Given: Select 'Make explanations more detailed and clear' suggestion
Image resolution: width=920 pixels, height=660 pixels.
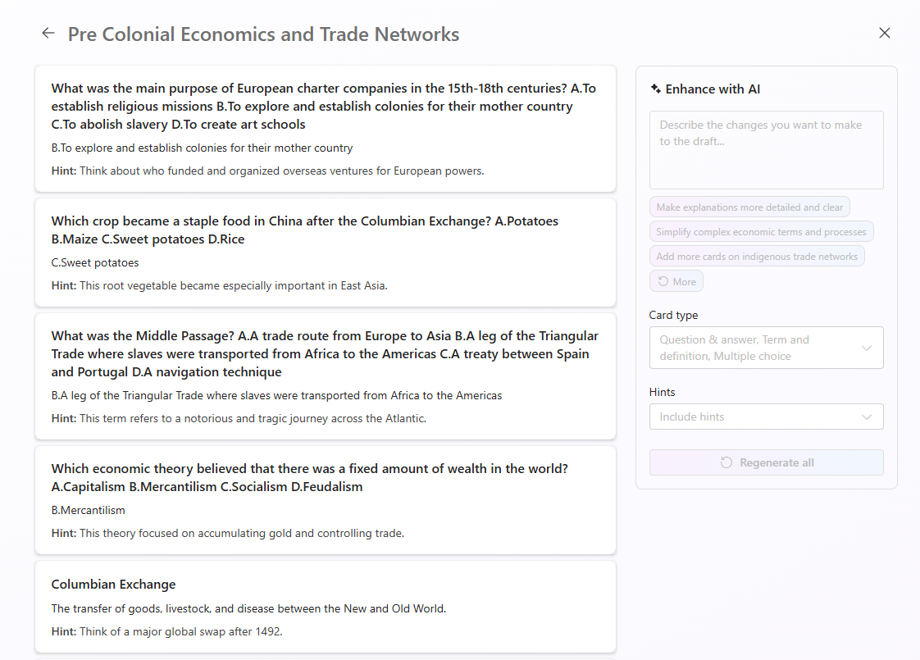Looking at the screenshot, I should click(749, 207).
